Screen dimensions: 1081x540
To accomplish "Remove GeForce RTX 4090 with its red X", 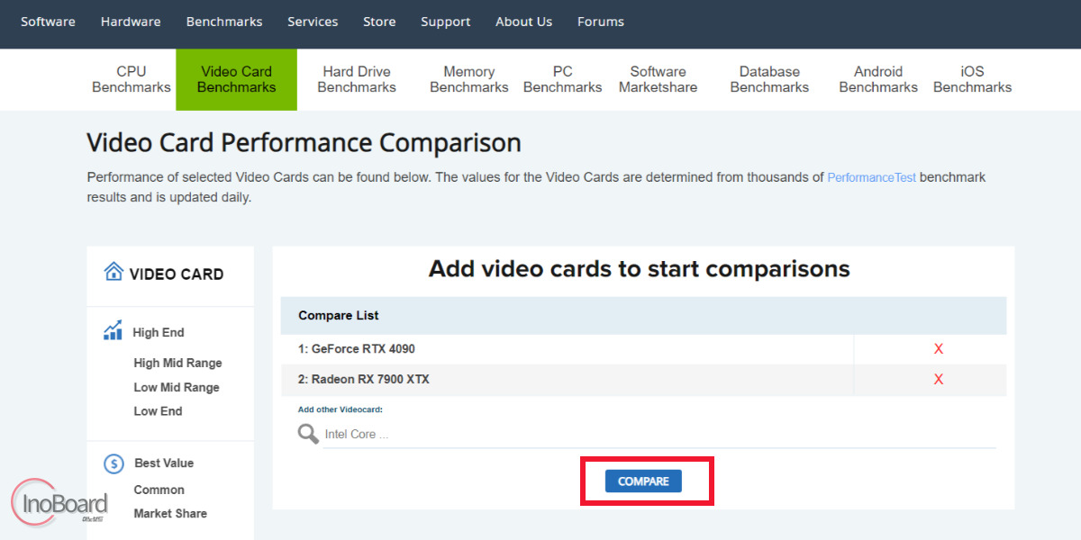I will pos(939,349).
